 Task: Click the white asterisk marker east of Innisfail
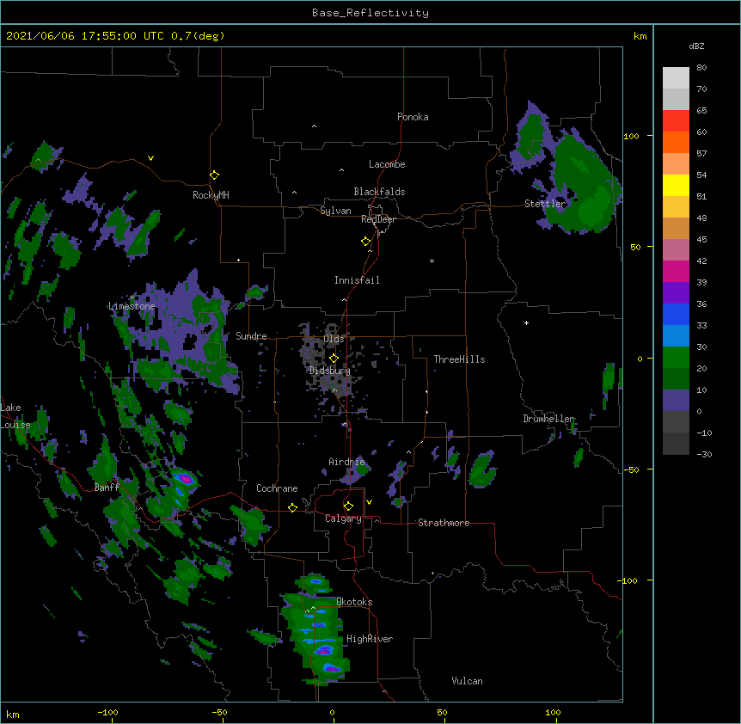coord(432,261)
